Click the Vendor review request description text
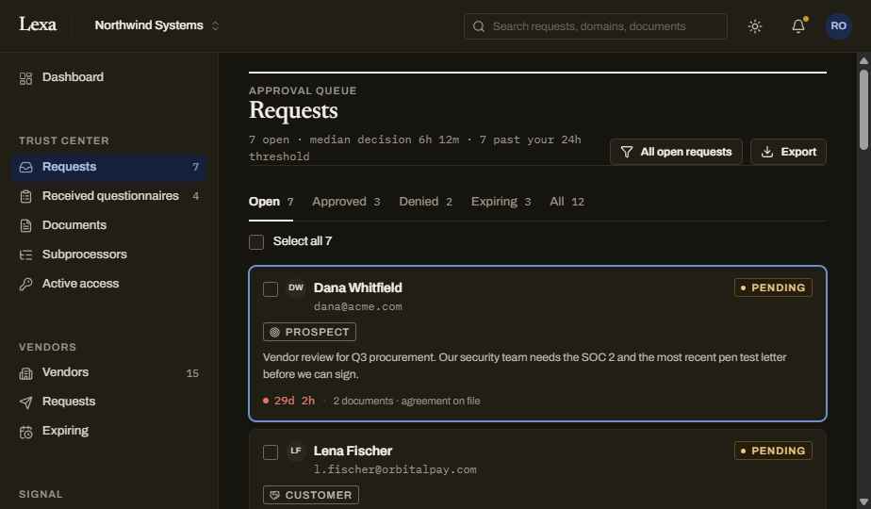 point(525,366)
